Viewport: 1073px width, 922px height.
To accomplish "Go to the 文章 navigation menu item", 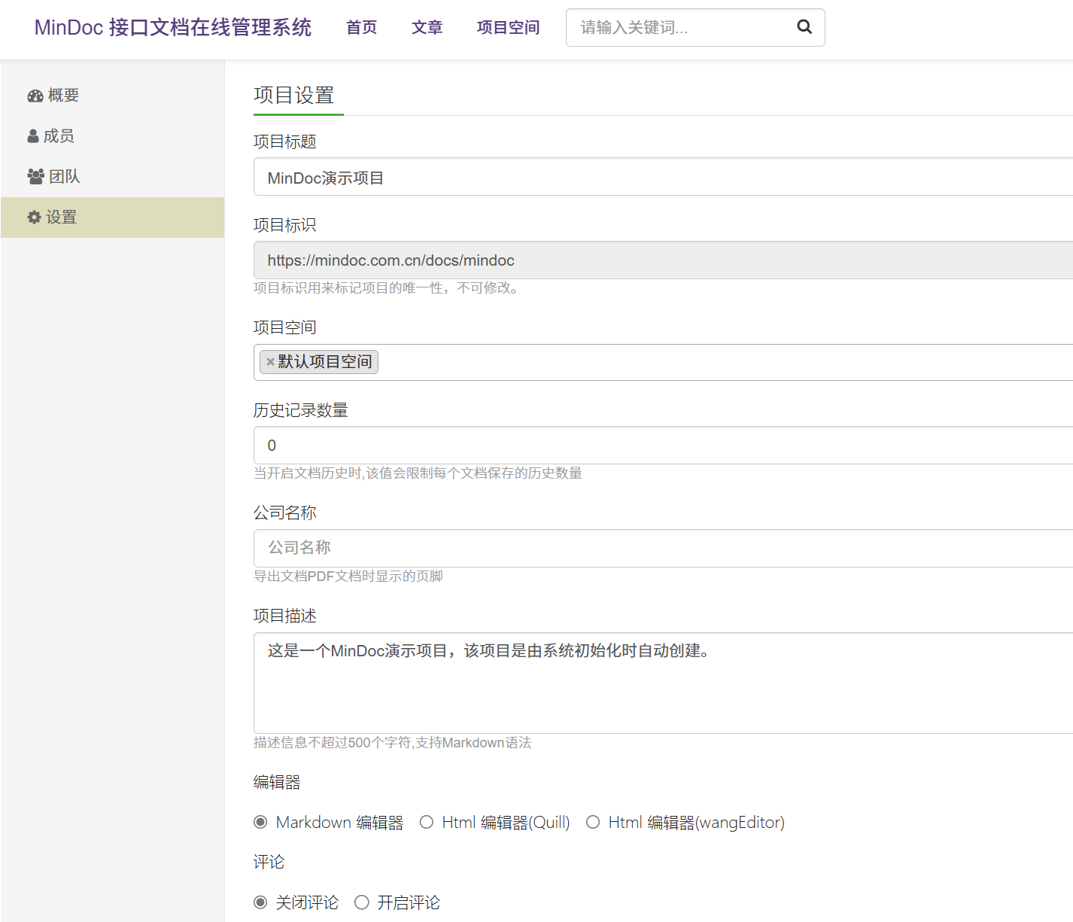I will (427, 28).
